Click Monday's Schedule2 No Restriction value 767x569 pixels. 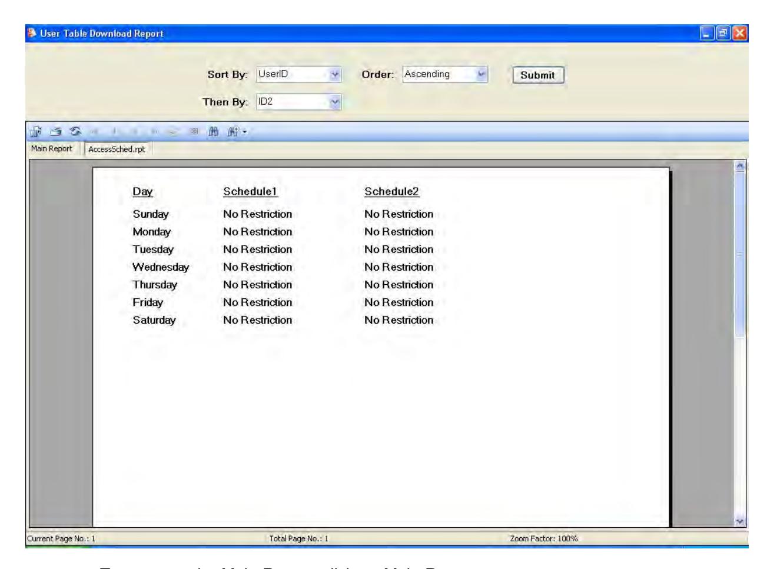(x=399, y=232)
